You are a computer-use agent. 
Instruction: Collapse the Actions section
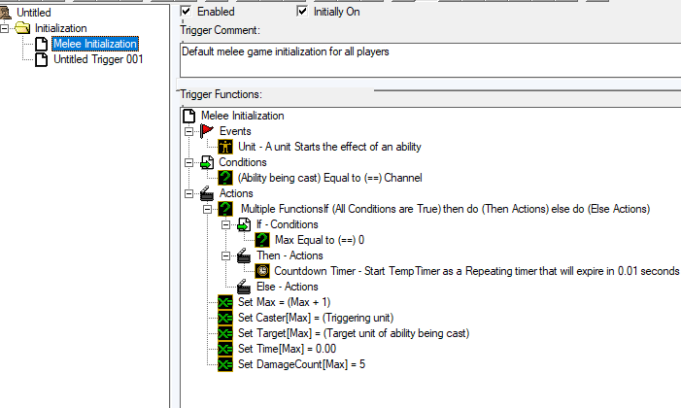point(188,193)
